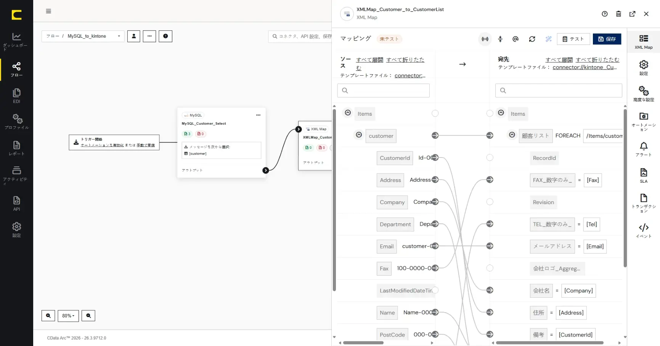The width and height of the screenshot is (660, 346).
Task: Click the magic wand auto-map icon
Action: pos(549,39)
